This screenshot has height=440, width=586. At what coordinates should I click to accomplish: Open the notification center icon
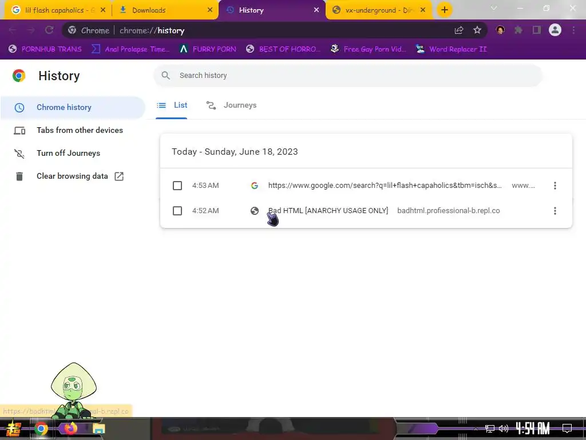pyautogui.click(x=567, y=429)
